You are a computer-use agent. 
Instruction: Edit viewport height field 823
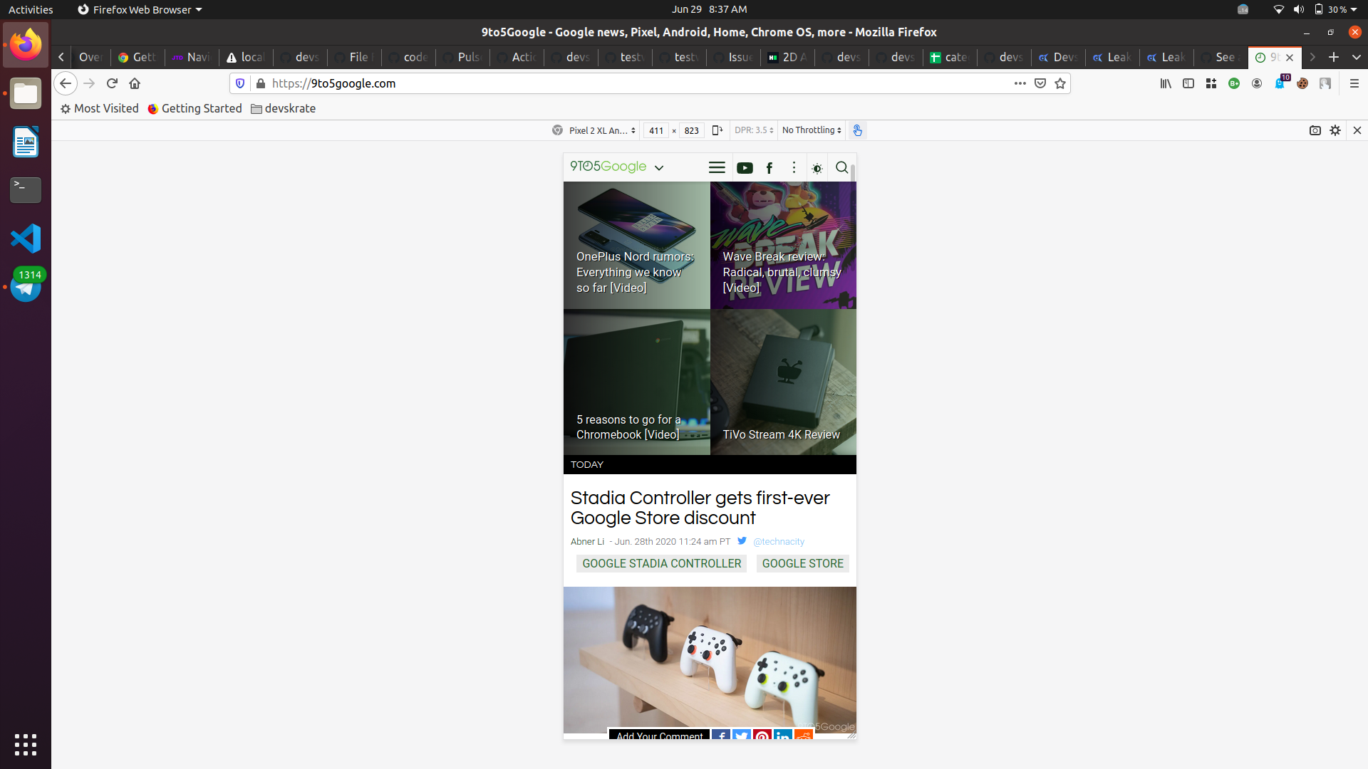(691, 130)
